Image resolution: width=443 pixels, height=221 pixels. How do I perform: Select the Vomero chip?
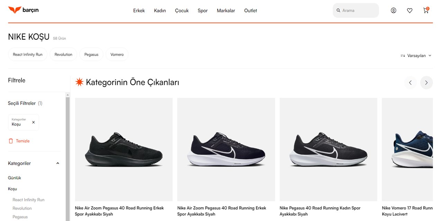point(117,55)
